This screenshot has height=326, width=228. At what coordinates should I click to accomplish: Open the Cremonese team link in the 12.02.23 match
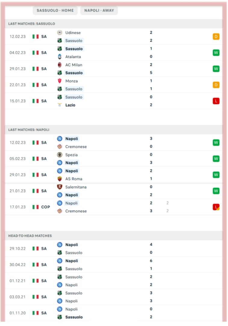coord(76,147)
